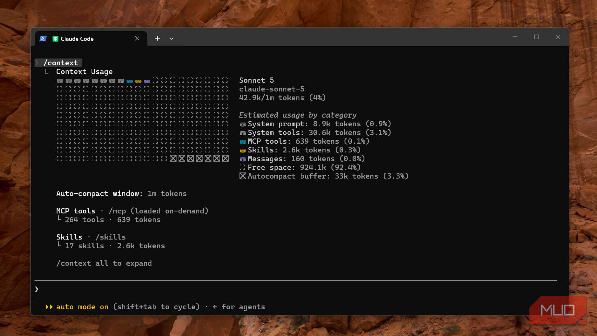
Task: Click the Free space 924.1k text
Action: click(x=304, y=167)
